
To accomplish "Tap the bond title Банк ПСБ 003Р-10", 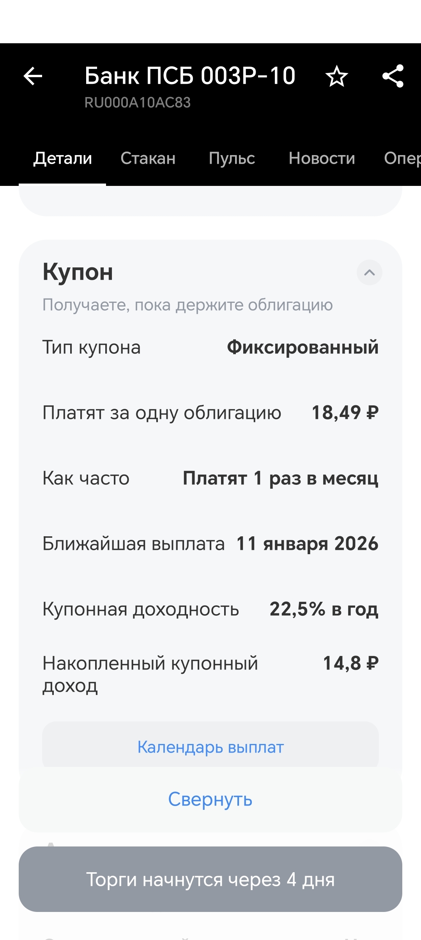I will [x=190, y=76].
